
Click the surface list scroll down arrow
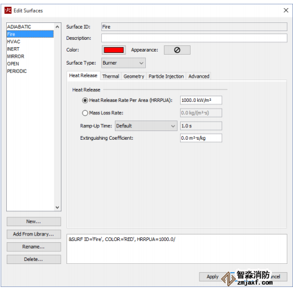tap(57, 208)
